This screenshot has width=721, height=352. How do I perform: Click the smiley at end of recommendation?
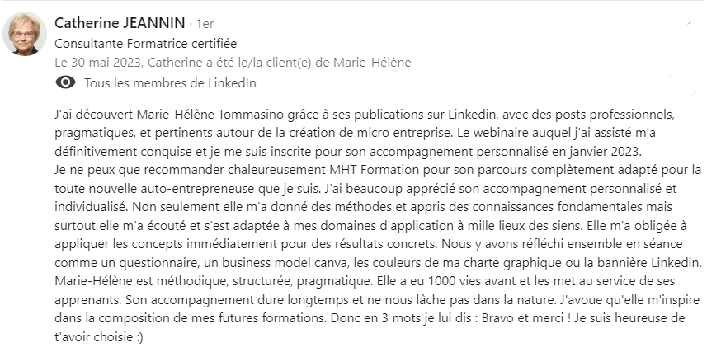tap(140, 338)
